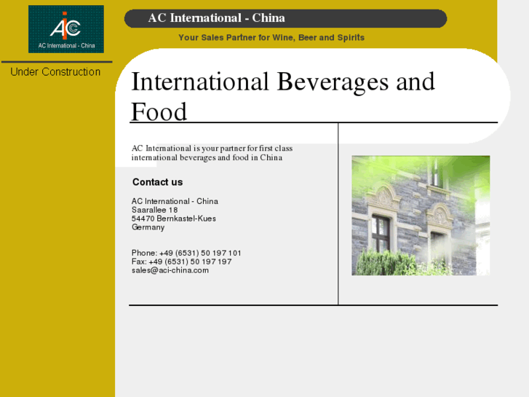The width and height of the screenshot is (529, 397).
Task: Click the intro paragraph starting "AC International is your partner"
Action: tap(212, 153)
